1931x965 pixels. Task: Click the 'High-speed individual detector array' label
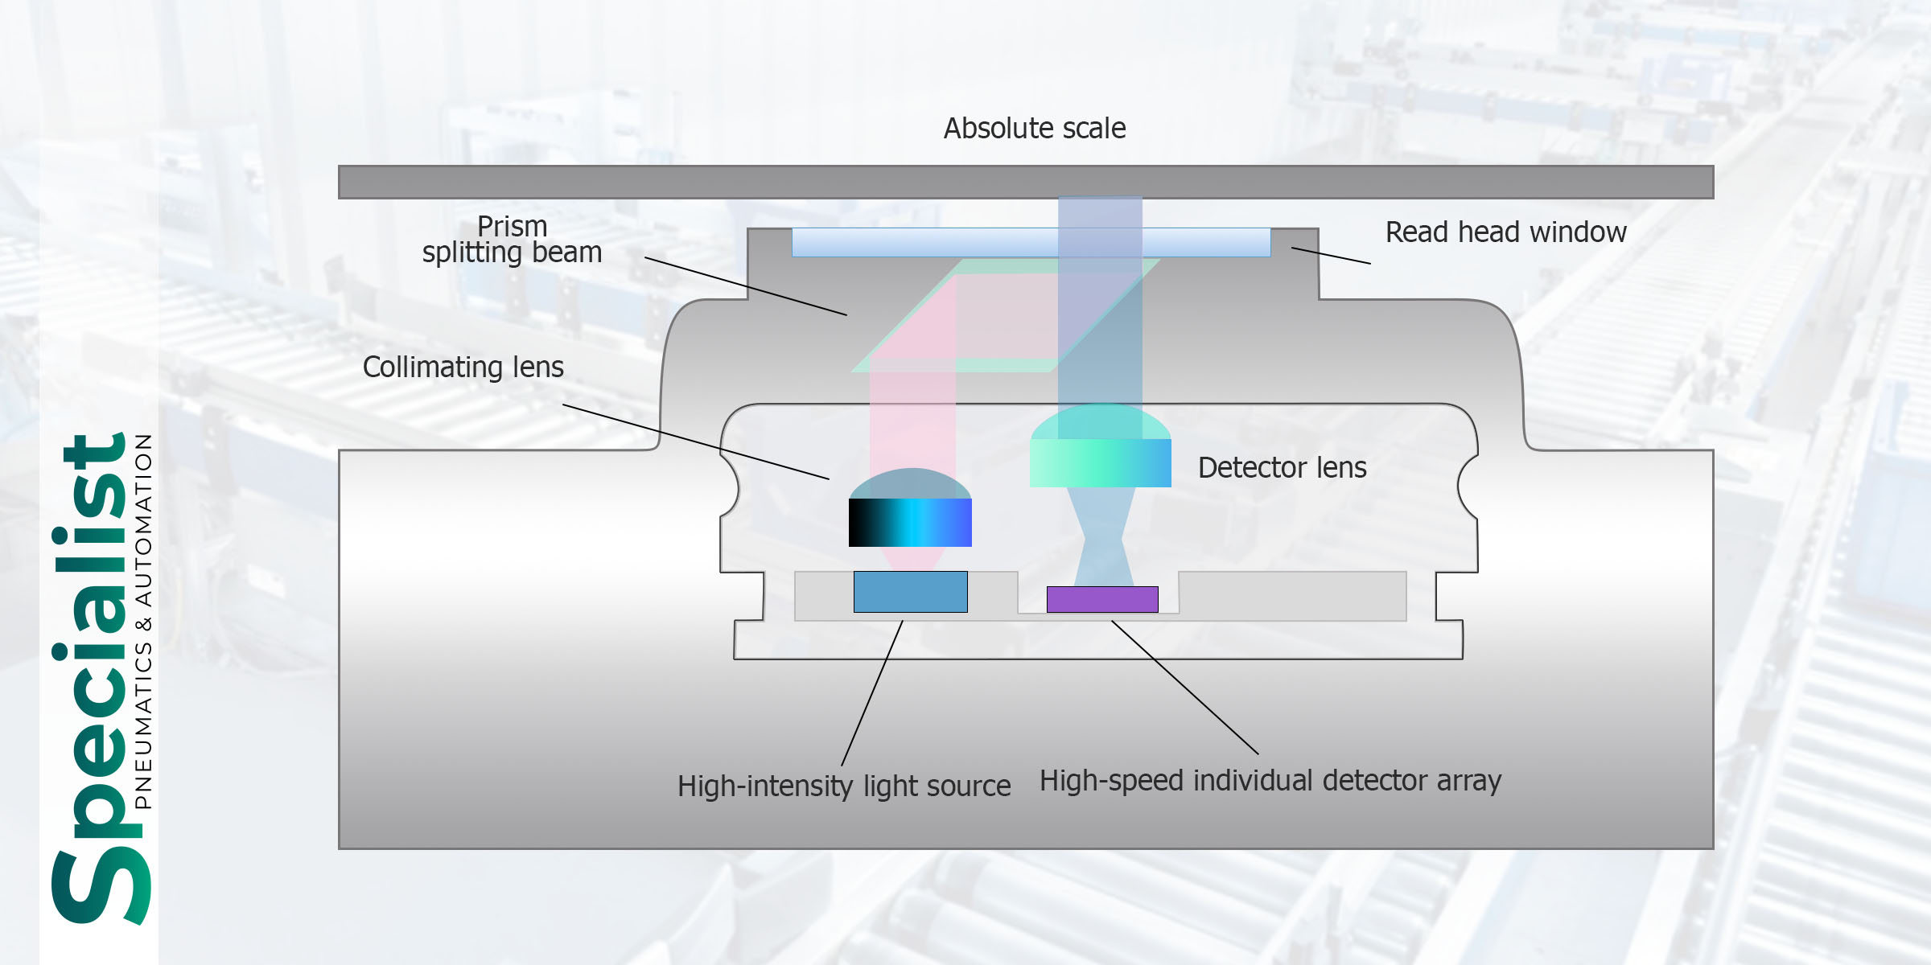pyautogui.click(x=1270, y=781)
